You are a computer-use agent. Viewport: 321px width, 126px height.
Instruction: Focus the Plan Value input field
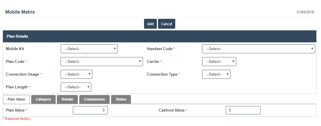point(90,110)
